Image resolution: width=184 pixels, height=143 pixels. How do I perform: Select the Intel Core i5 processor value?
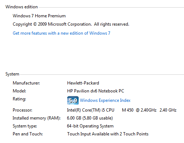point(122,110)
